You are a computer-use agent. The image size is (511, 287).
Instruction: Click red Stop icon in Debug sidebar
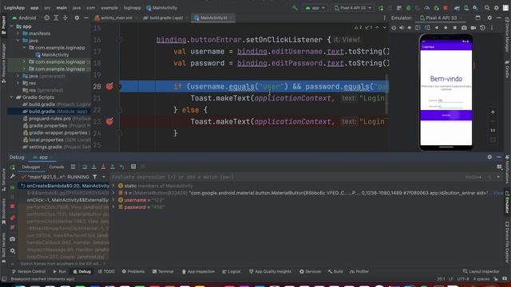(13, 206)
